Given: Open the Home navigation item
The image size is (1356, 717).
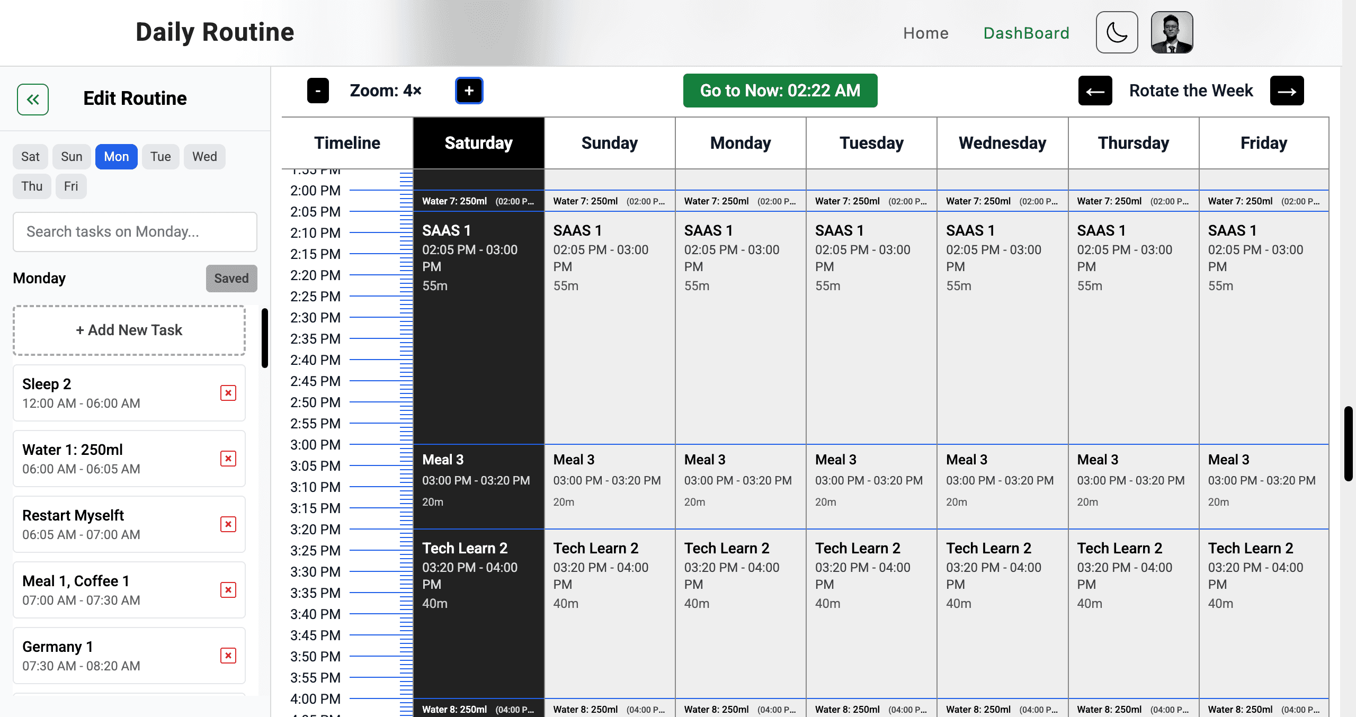Looking at the screenshot, I should 926,32.
